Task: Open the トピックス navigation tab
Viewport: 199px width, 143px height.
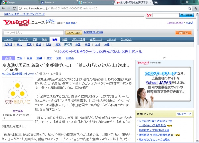Action: (x=23, y=39)
